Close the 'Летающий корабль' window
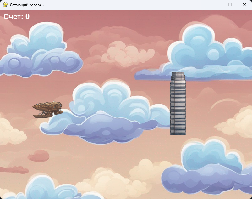The height and width of the screenshot is (199, 252). pos(244,5)
